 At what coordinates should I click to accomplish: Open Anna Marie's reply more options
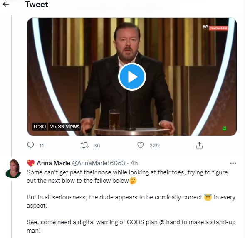pyautogui.click(x=233, y=163)
